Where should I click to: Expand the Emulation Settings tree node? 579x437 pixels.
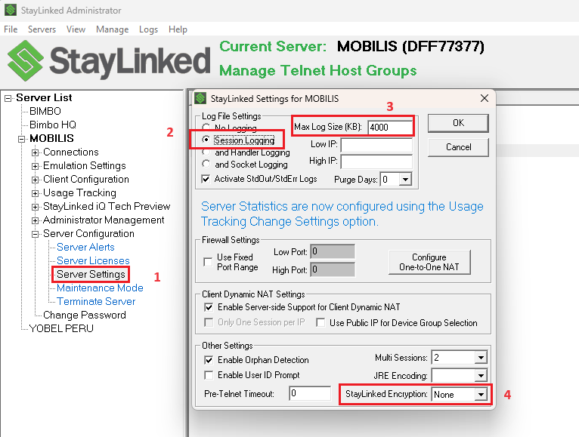pyautogui.click(x=36, y=166)
